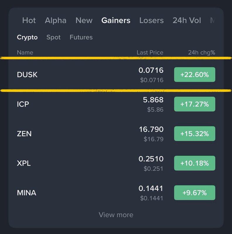Switch to Spot markets filter
Screen dimensions: 232x234
pyautogui.click(x=54, y=37)
